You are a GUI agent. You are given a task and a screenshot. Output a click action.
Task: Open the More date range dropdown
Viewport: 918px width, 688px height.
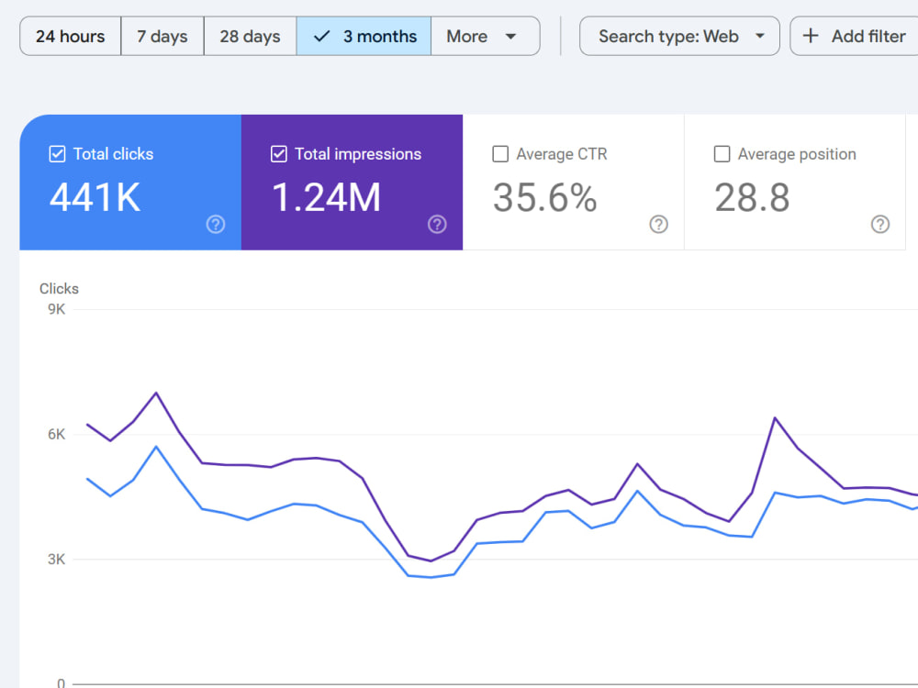[486, 37]
